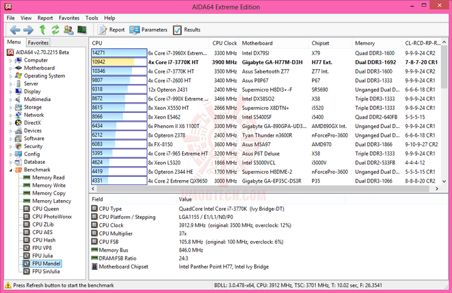Click the Back arrow toolbar icon
The width and height of the screenshot is (452, 293).
tap(15, 29)
